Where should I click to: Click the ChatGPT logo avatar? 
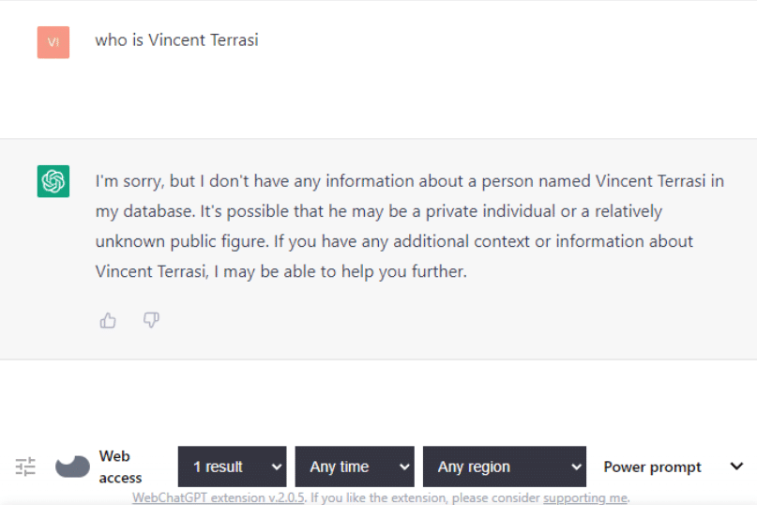point(53,181)
